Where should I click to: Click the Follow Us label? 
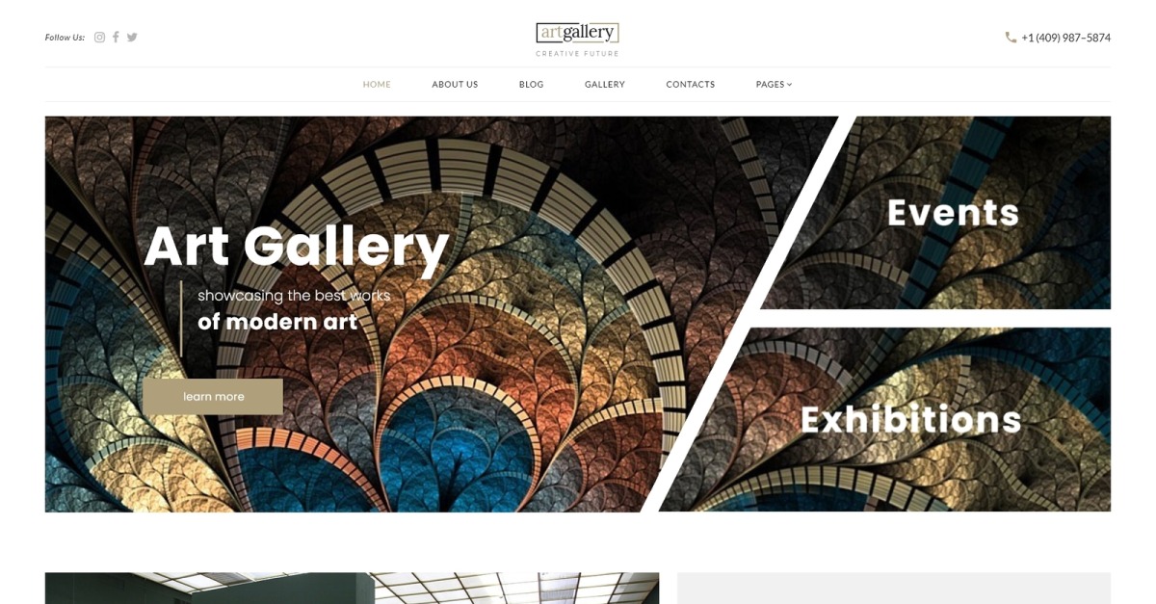(x=65, y=38)
